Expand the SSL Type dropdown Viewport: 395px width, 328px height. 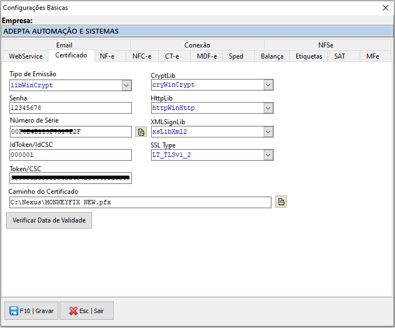tap(268, 155)
